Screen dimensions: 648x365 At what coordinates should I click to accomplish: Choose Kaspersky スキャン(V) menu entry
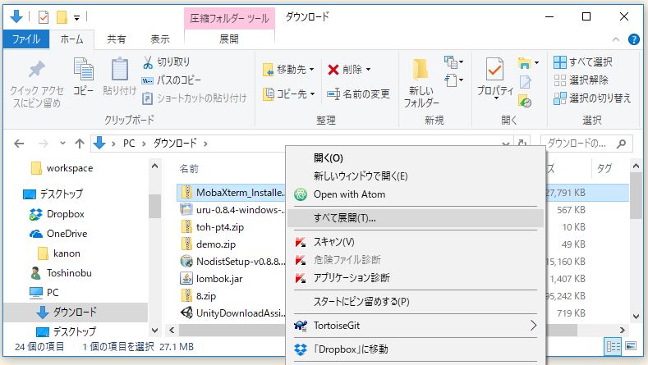416,242
